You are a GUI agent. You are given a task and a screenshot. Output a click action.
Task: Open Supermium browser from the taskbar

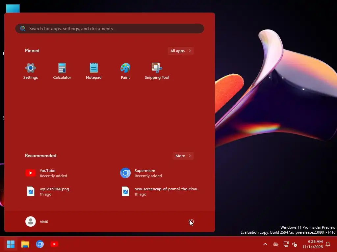click(x=40, y=244)
